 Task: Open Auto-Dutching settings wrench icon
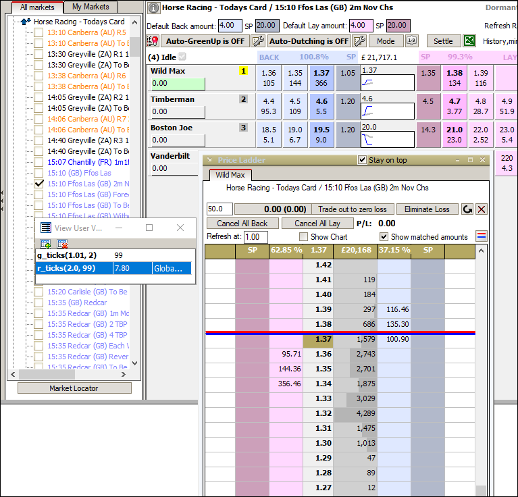[x=359, y=41]
